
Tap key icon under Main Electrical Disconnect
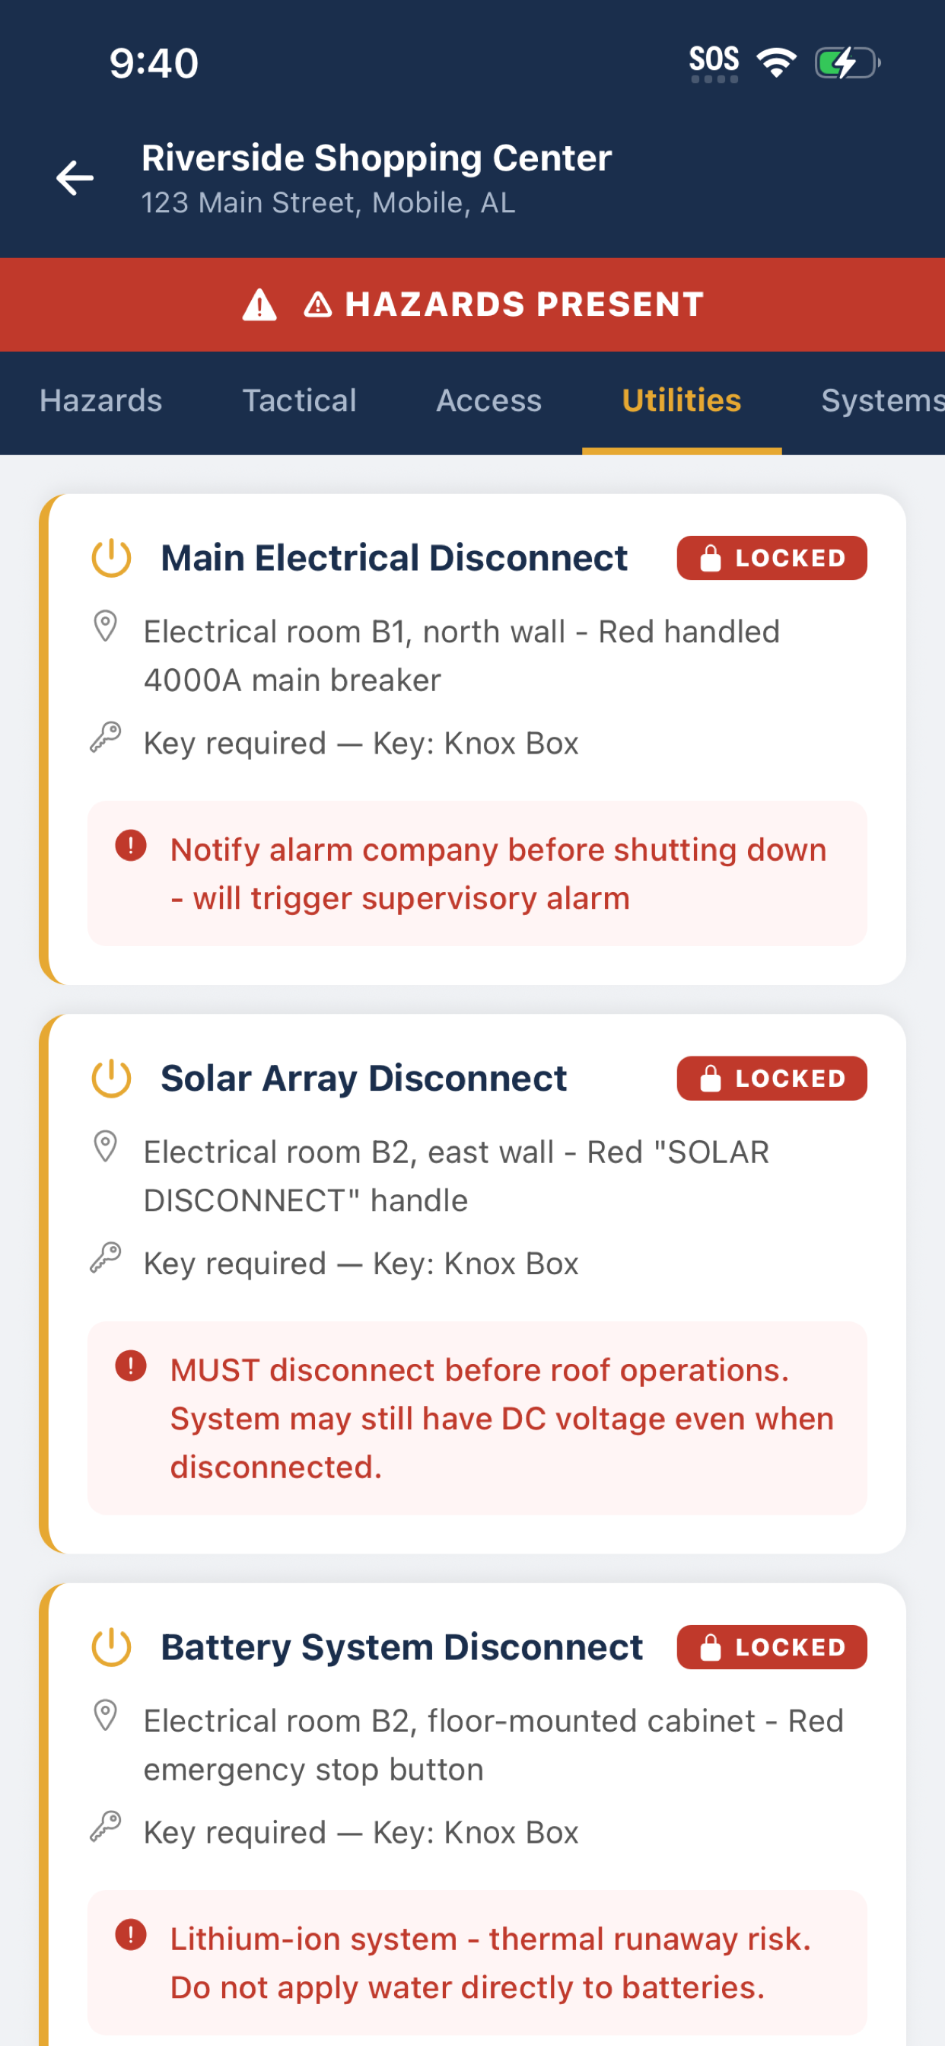click(x=106, y=738)
